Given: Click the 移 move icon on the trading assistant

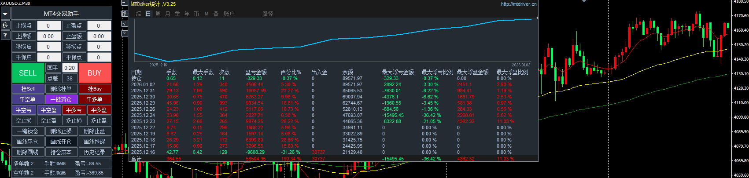Looking at the screenshot, I should (x=5, y=25).
